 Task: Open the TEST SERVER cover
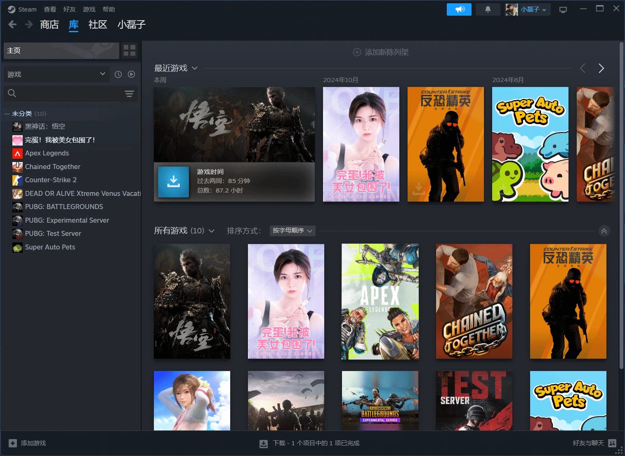pos(474,401)
